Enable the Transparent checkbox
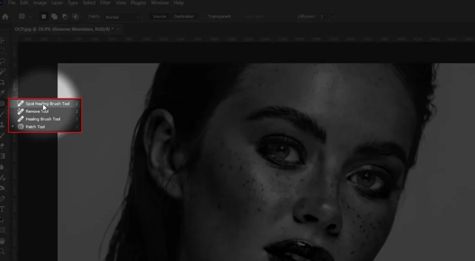The width and height of the screenshot is (475, 261). 204,16
